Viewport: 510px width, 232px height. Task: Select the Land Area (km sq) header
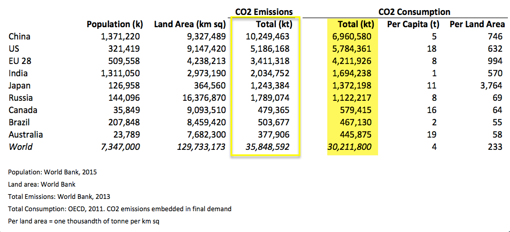[x=190, y=25]
